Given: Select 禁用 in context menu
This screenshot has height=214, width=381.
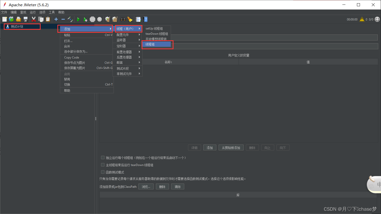Looking at the screenshot, I should (x=87, y=79).
